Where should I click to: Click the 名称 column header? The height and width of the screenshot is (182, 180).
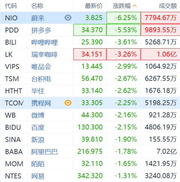(37, 6)
